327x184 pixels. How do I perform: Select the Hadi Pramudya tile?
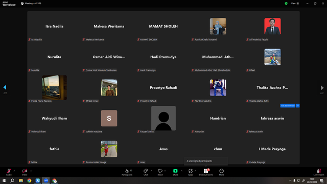pos(163,57)
